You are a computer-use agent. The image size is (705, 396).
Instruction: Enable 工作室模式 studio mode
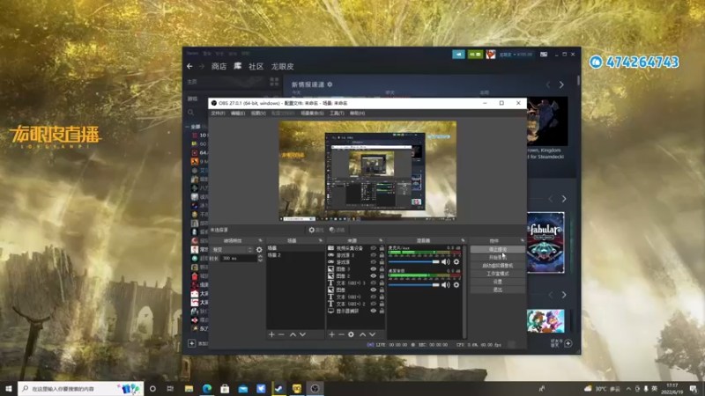[498, 274]
